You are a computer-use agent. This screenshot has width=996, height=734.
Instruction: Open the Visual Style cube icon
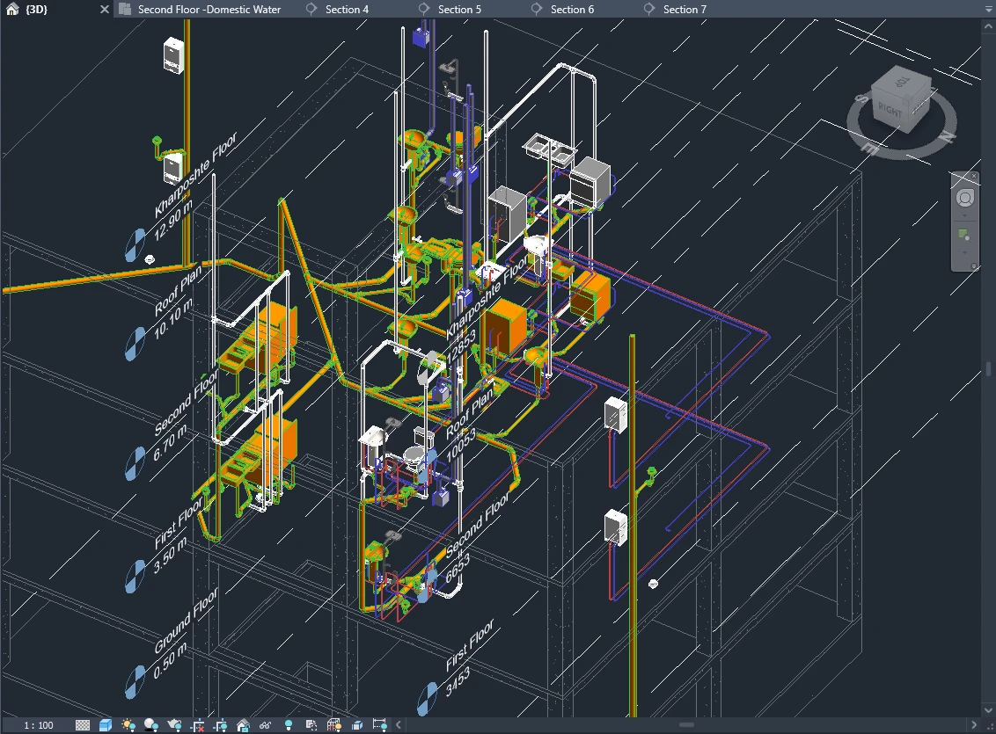coord(106,725)
